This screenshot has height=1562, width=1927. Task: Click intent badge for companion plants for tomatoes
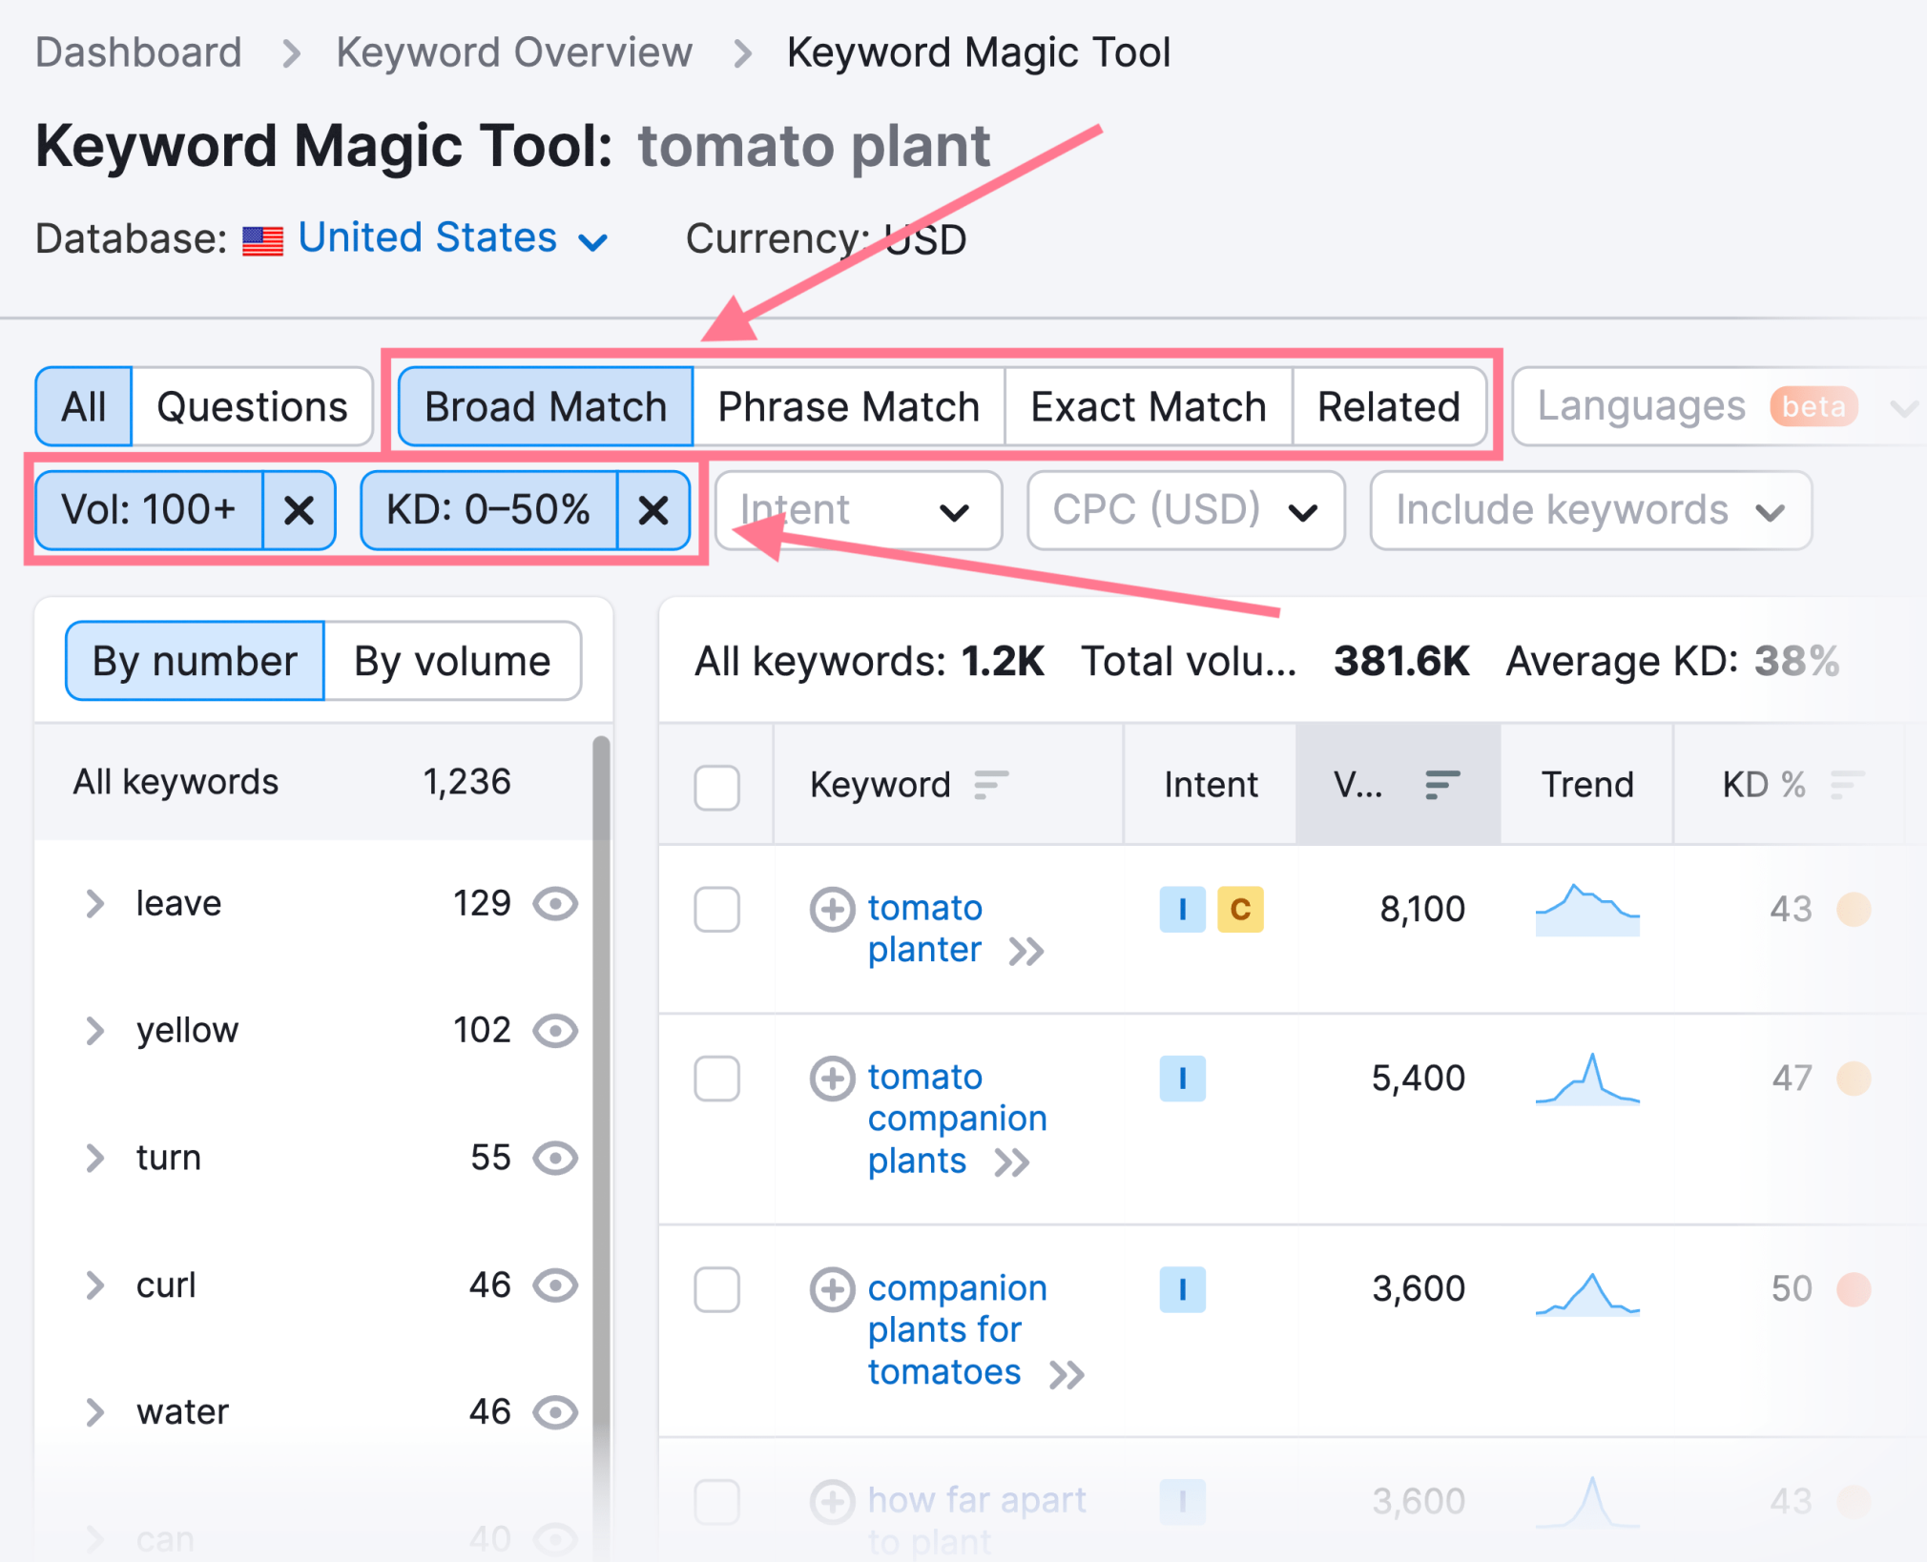[x=1182, y=1289]
